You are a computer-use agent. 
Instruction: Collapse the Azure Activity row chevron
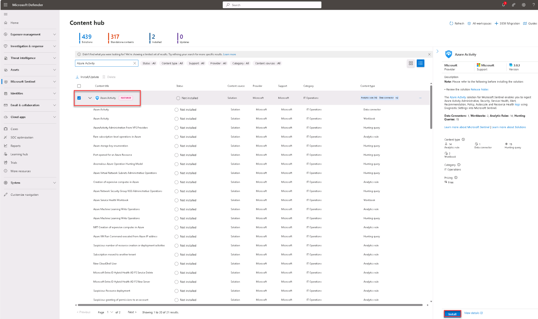click(x=90, y=98)
